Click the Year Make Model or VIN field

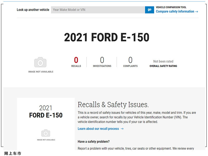tap(98, 10)
